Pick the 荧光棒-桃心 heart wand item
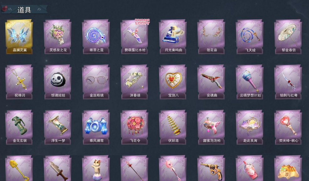This screenshot has width=309, height=181. click(288, 127)
